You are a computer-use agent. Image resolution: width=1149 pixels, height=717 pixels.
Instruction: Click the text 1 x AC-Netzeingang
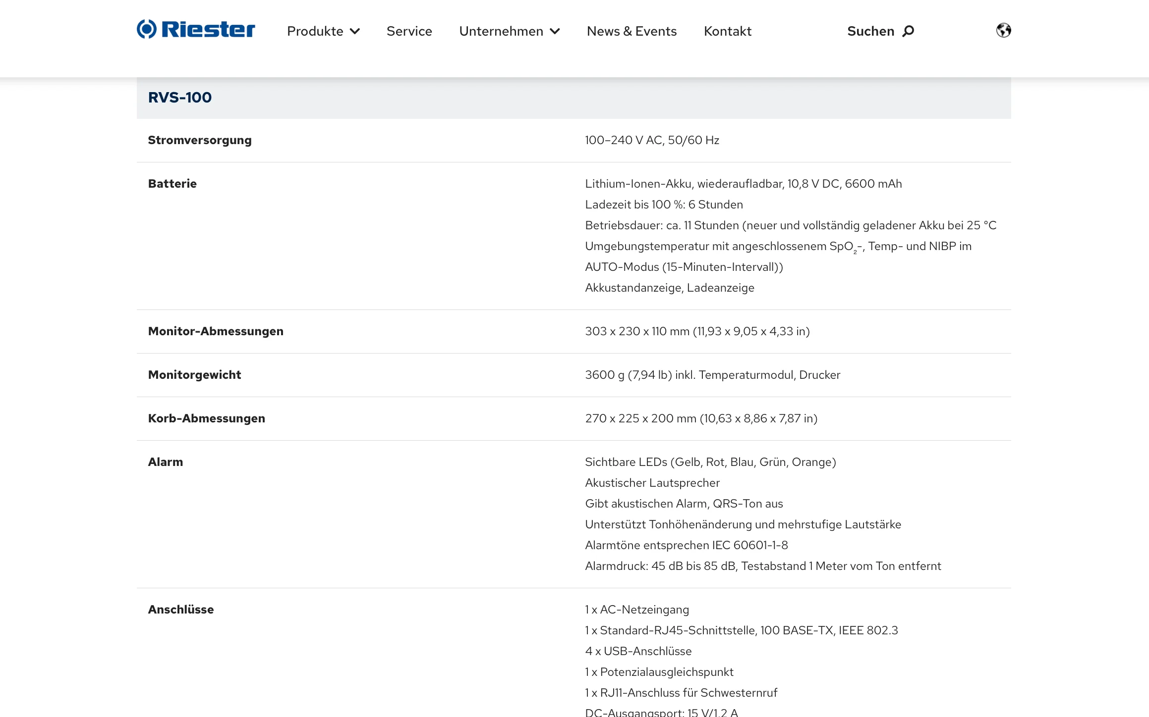pyautogui.click(x=637, y=610)
